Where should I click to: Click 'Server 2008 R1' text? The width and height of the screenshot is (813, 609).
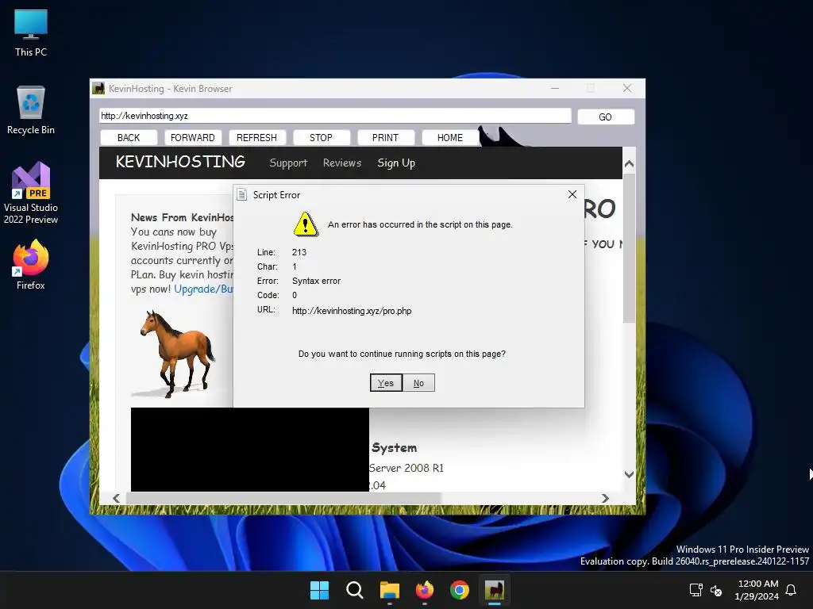tap(406, 468)
